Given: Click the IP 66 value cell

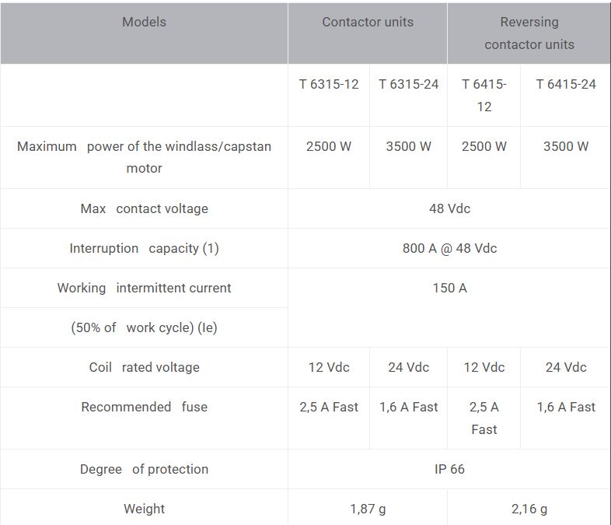Looking at the screenshot, I should pos(449,469).
